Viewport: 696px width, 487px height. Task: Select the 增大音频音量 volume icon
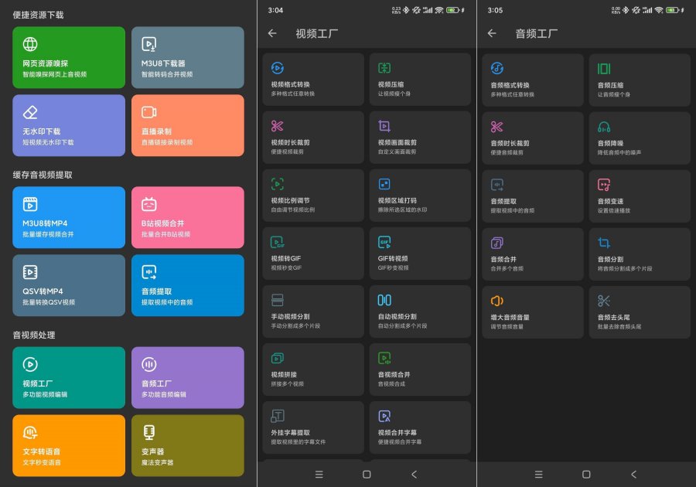(x=497, y=301)
